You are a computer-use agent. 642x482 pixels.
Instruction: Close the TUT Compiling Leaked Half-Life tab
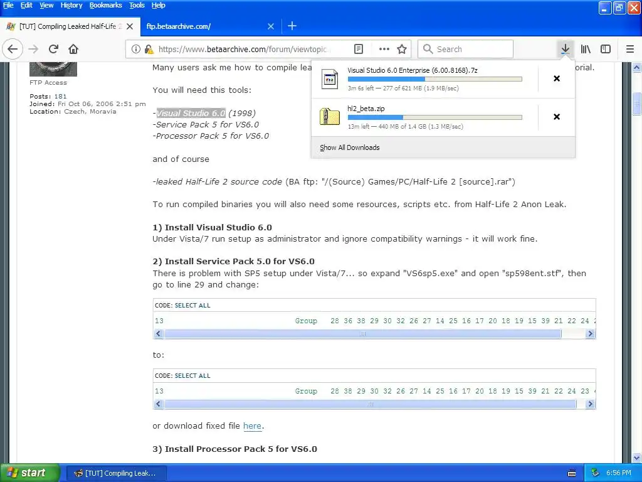coord(130,26)
